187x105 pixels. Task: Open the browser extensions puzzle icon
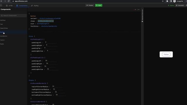coord(167,1)
